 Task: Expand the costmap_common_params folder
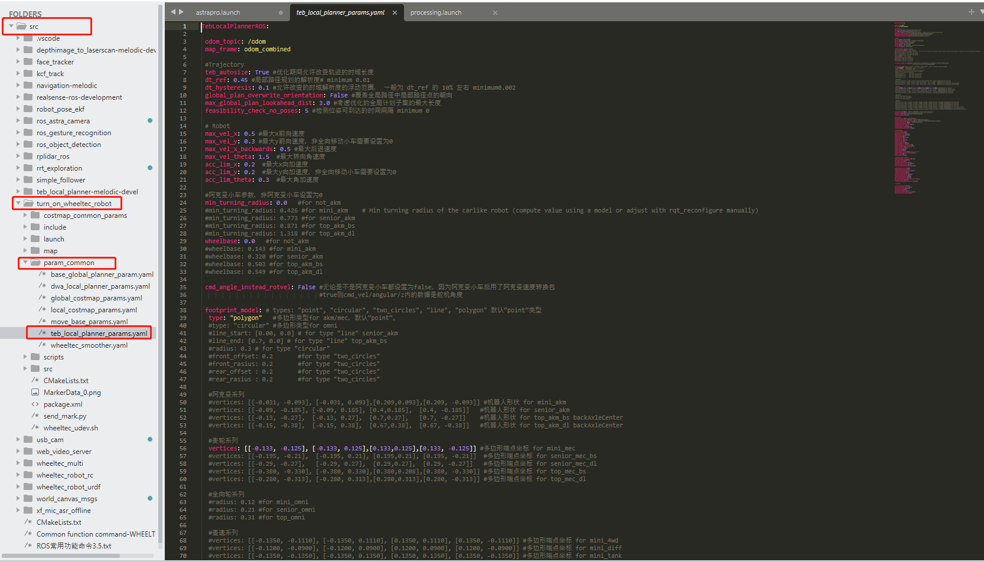click(25, 215)
